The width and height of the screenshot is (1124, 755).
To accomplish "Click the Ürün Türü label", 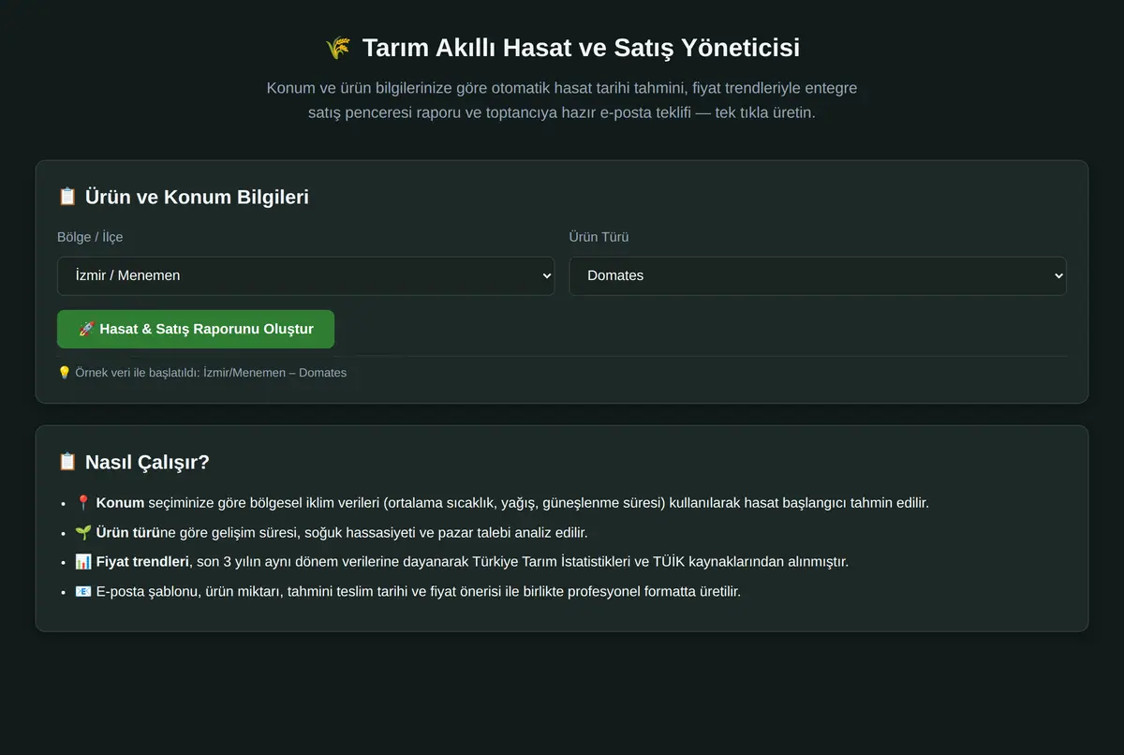I will [x=599, y=237].
